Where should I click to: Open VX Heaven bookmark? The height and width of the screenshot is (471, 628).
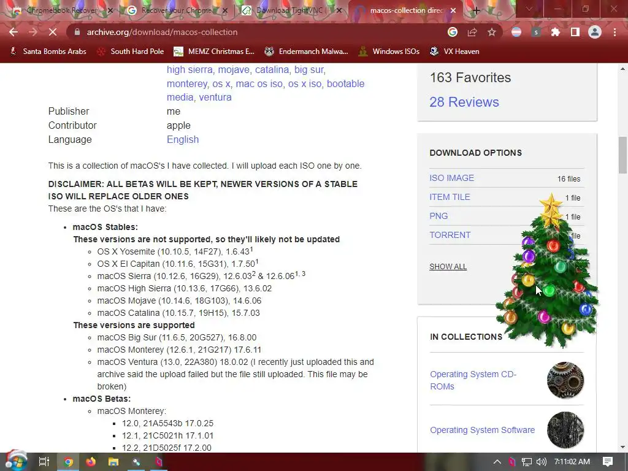click(454, 52)
